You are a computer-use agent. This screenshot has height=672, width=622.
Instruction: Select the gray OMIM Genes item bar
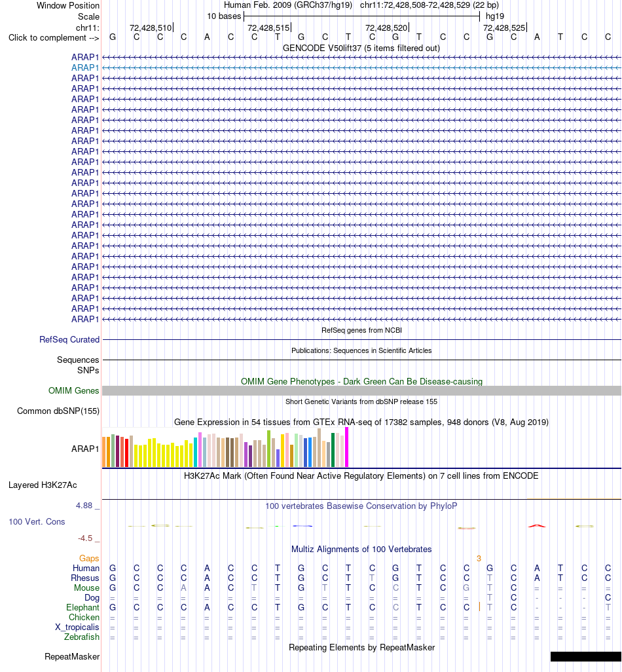tap(361, 390)
